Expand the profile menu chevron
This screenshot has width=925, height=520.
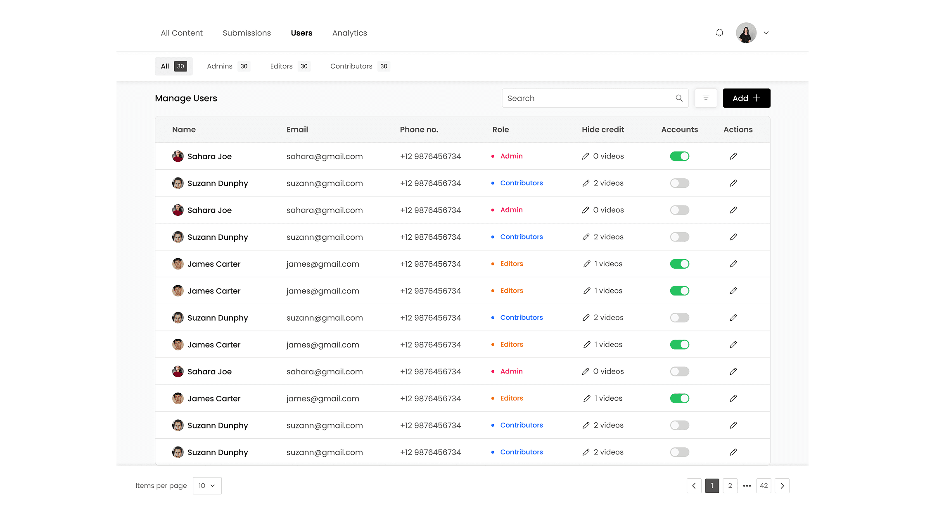tap(766, 33)
